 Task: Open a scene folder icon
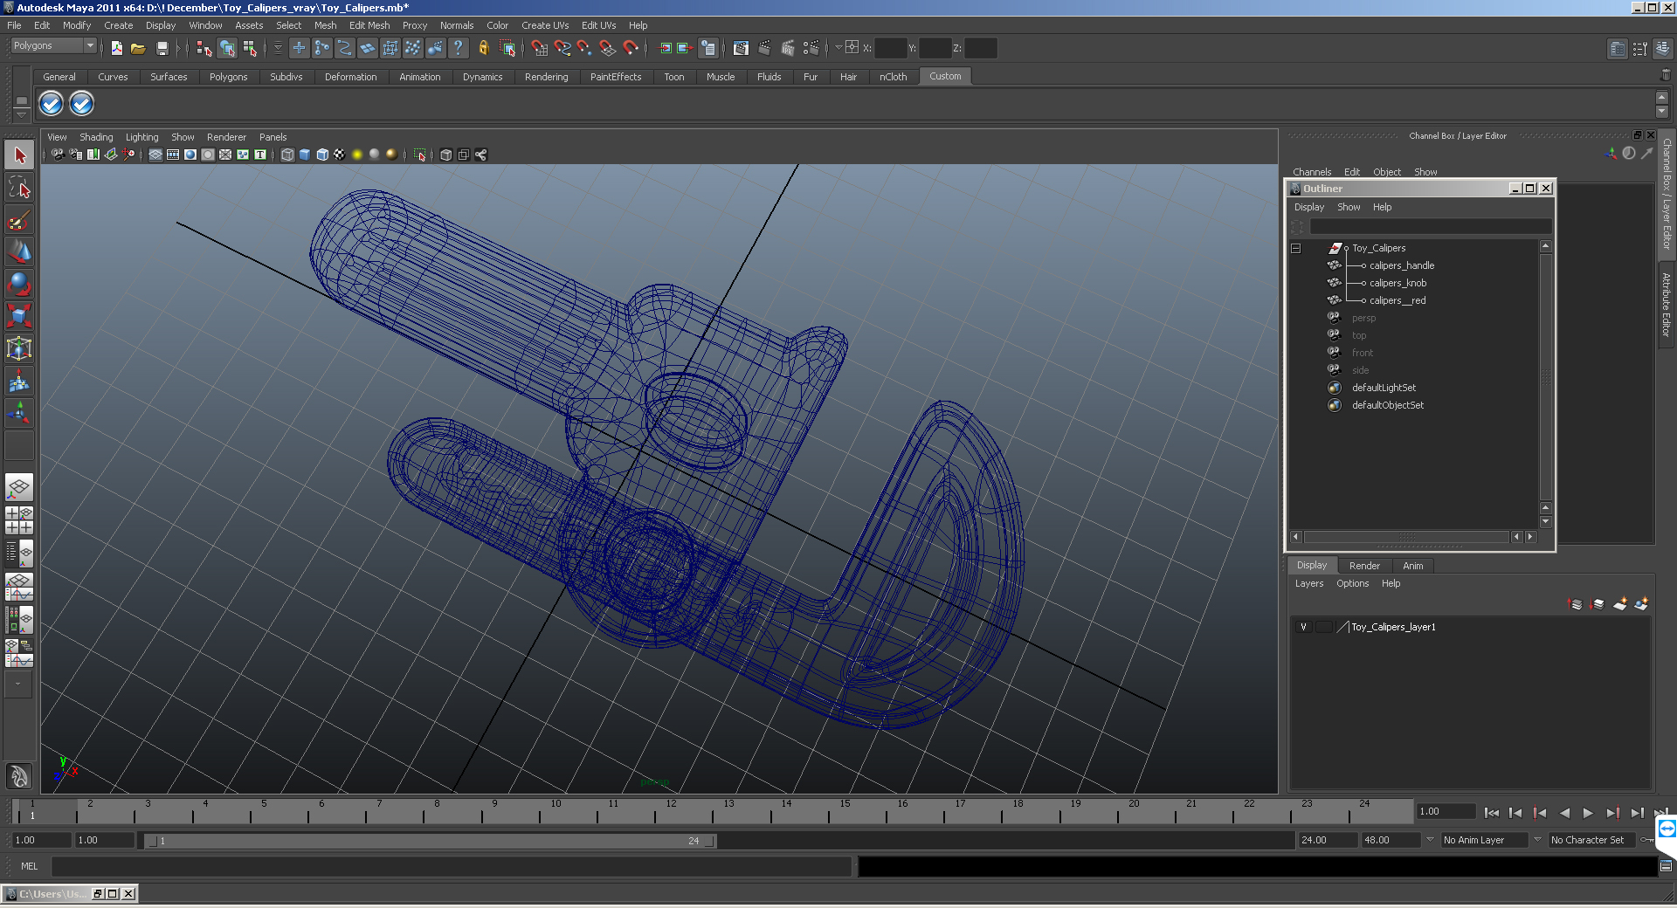click(138, 49)
